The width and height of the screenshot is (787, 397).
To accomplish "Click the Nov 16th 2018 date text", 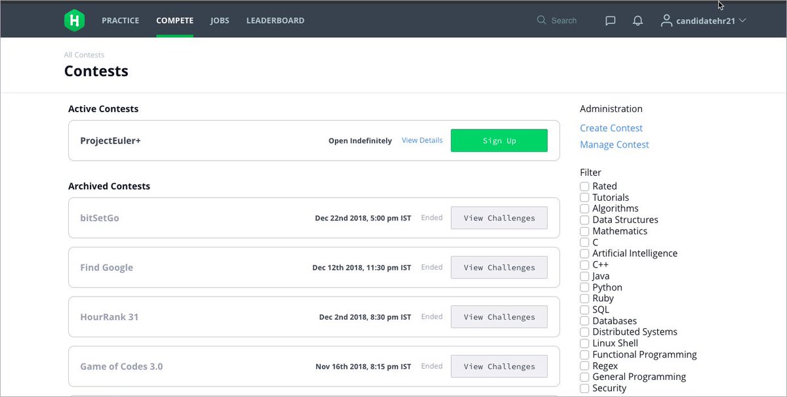I will coord(363,366).
